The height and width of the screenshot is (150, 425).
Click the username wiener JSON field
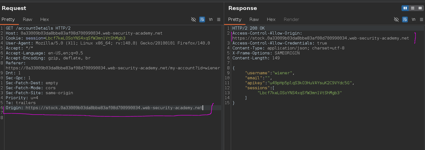pos(270,73)
